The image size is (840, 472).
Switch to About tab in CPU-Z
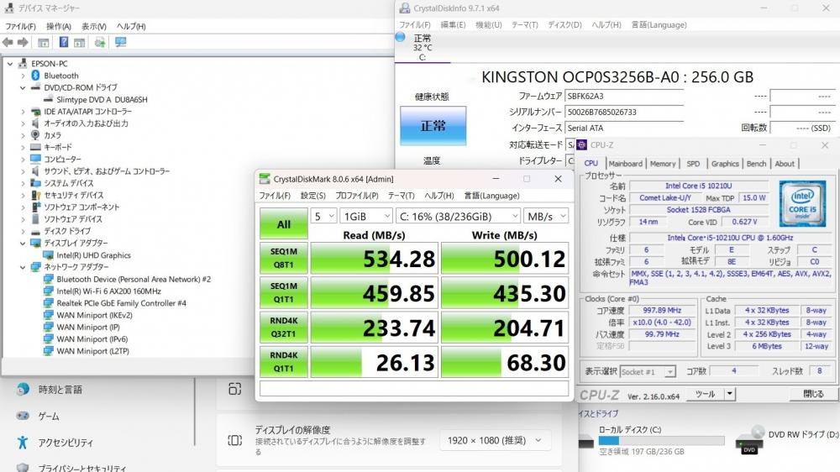click(785, 164)
